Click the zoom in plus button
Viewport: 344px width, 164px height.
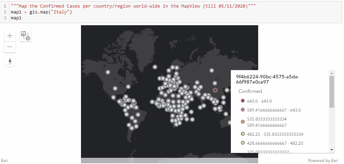(x=10, y=36)
